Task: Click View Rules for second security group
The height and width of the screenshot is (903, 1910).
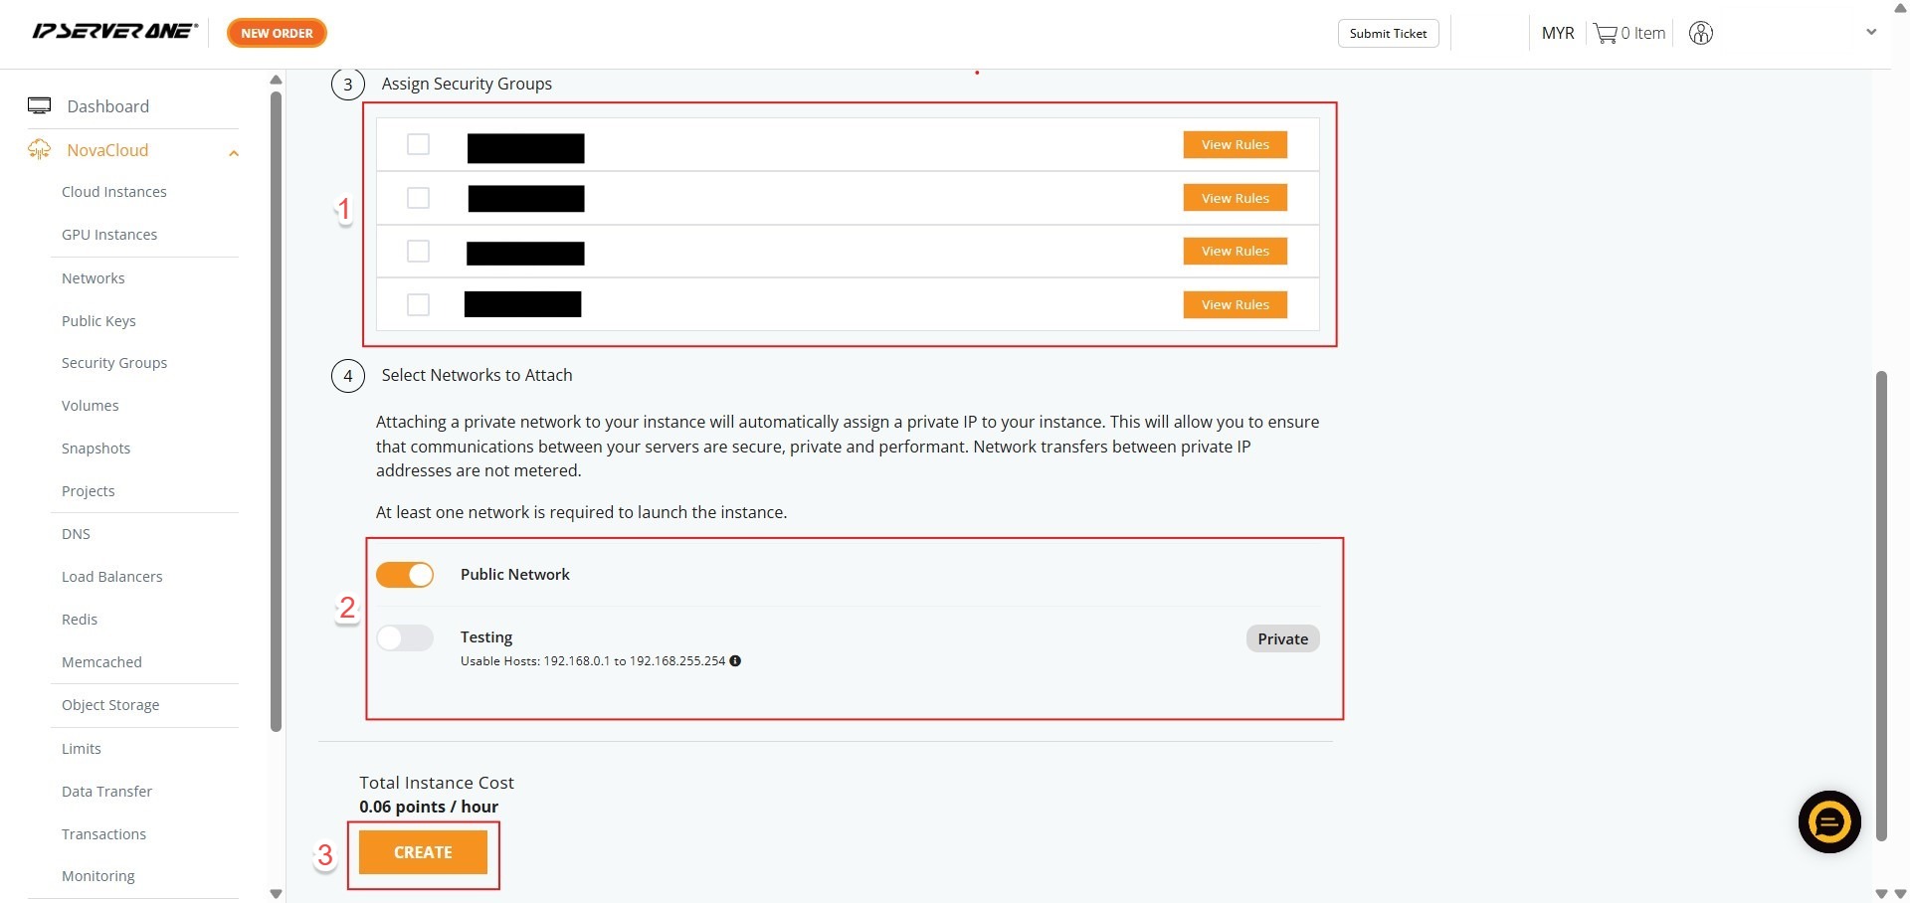Action: click(x=1235, y=198)
